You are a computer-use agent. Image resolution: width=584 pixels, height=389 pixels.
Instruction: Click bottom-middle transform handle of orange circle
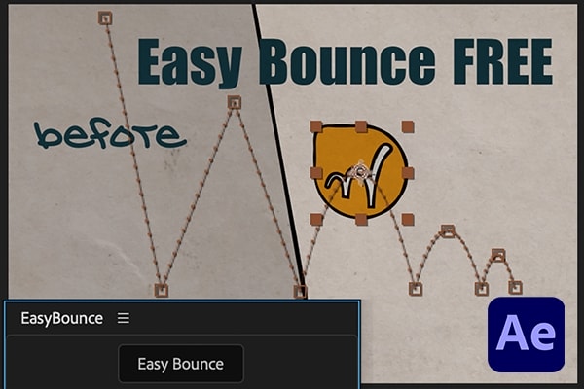pyautogui.click(x=361, y=220)
